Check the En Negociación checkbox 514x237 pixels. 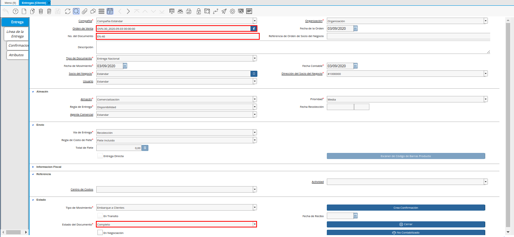(x=100, y=232)
